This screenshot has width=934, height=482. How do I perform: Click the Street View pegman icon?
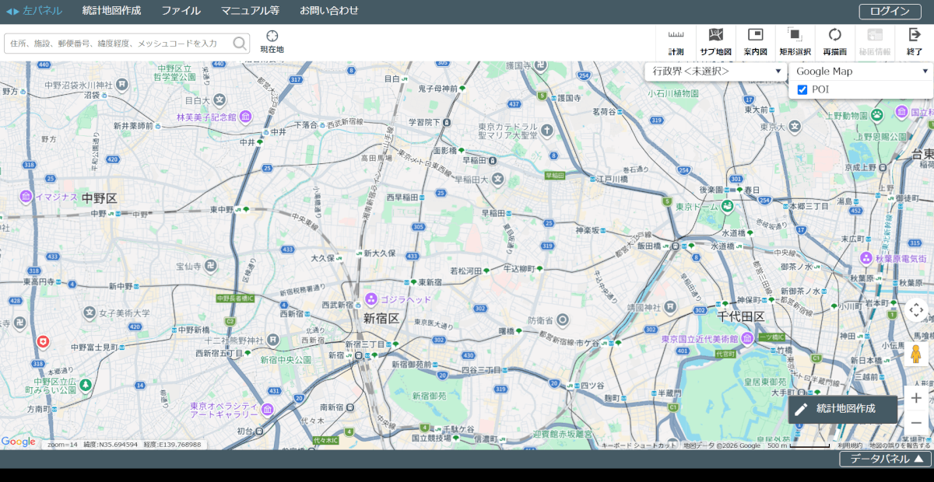(x=916, y=354)
